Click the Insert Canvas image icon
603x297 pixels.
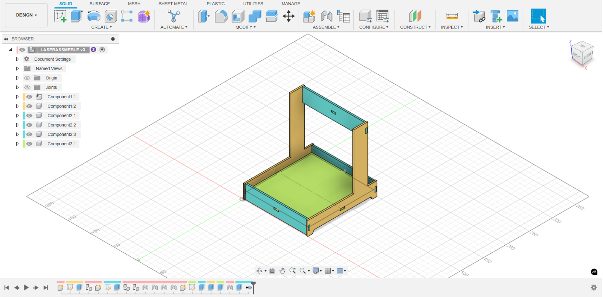tap(512, 16)
